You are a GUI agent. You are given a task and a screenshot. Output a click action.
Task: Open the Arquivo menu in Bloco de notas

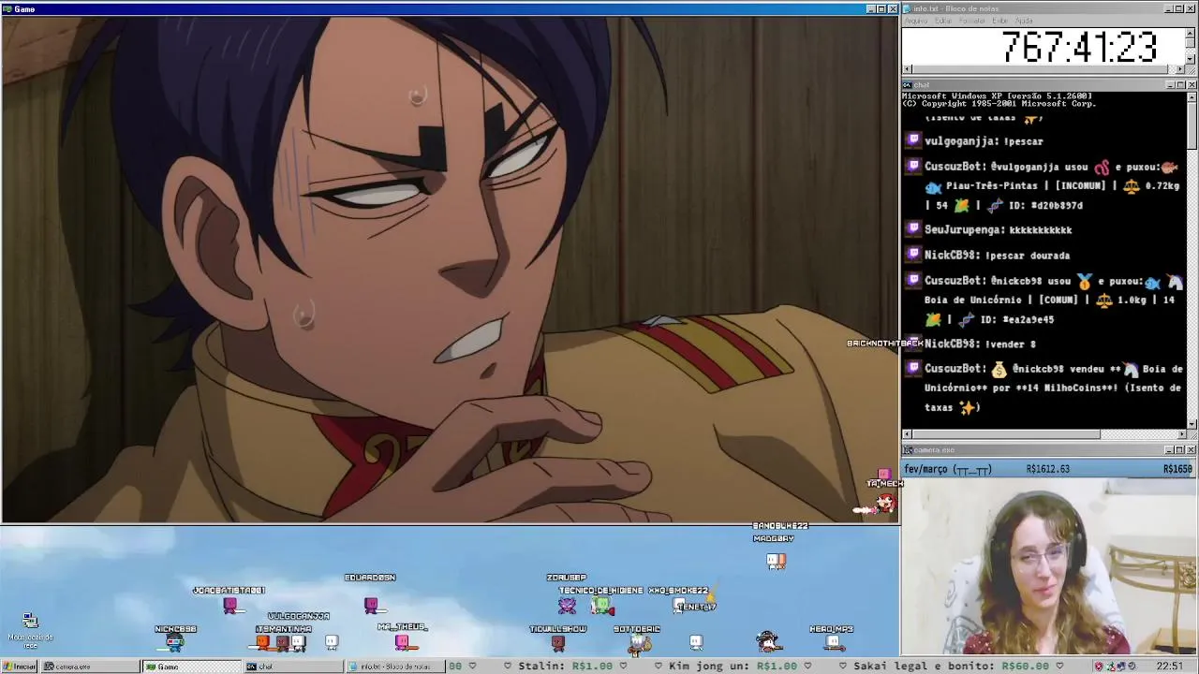click(915, 21)
